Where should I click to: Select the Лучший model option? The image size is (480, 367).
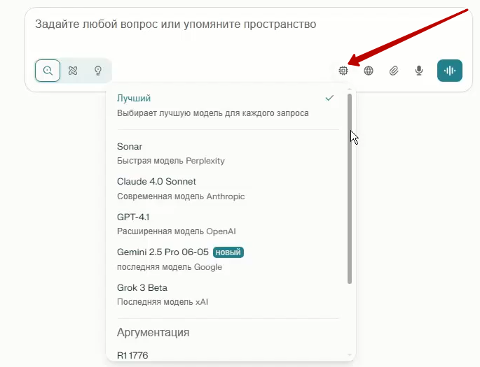[228, 106]
